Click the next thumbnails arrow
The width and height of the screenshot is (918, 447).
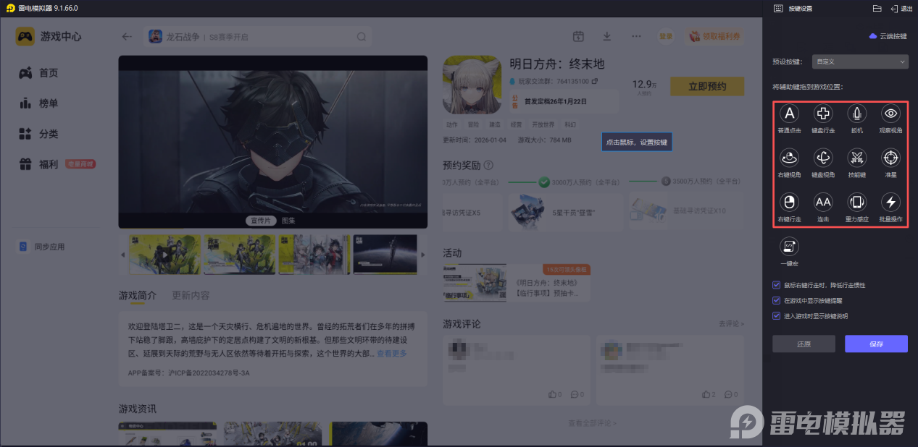point(423,255)
